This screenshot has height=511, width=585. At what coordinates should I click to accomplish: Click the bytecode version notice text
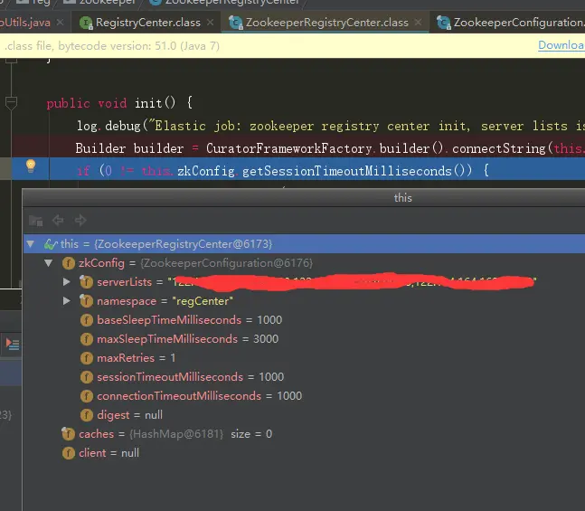point(112,46)
